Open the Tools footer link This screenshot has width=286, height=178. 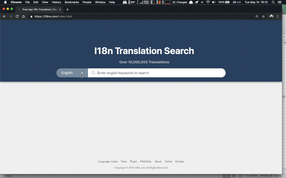coord(124,161)
